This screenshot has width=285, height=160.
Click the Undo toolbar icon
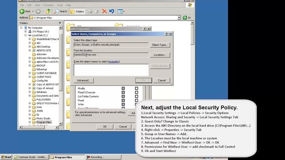pyautogui.click(x=112, y=11)
